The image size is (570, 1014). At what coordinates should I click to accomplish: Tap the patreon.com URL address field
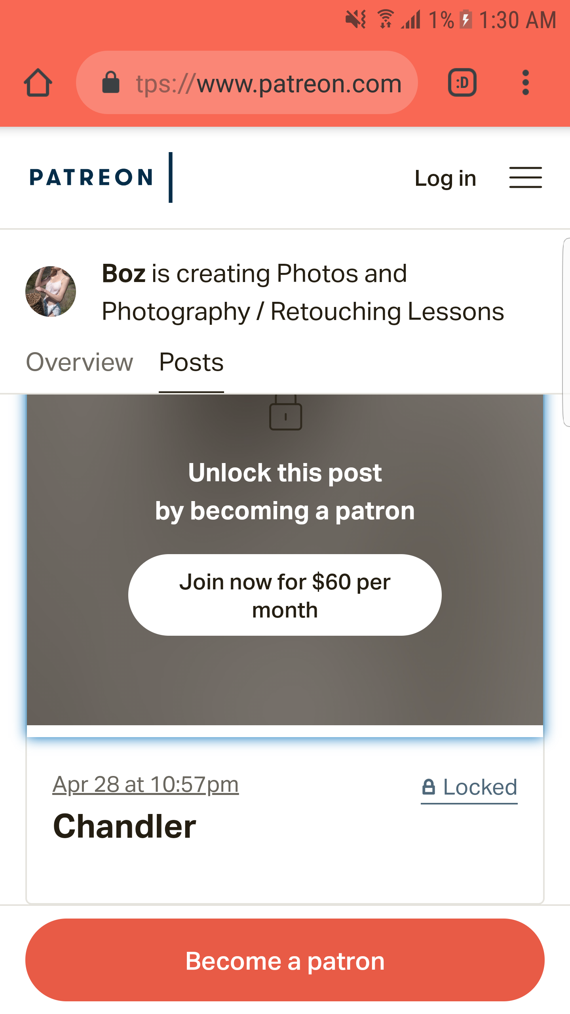(x=268, y=84)
